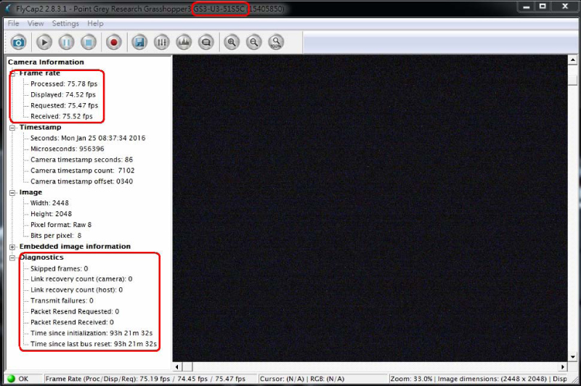581x386 pixels.
Task: Zoom in on the image
Action: tap(232, 42)
